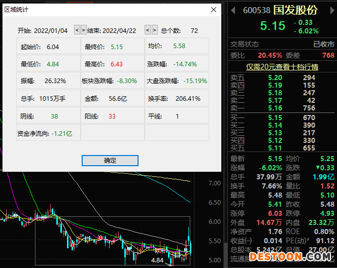This screenshot has height=268, width=337.
Task: Click the 买五 bid price 5.11
Action: 275,148
